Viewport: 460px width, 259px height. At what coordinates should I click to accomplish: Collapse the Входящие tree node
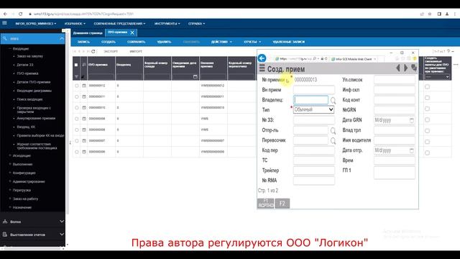[9, 48]
